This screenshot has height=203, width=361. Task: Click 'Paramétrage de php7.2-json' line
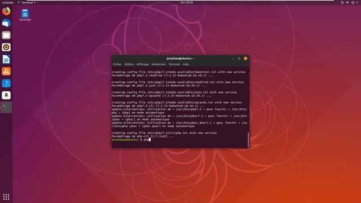pyautogui.click(x=159, y=85)
